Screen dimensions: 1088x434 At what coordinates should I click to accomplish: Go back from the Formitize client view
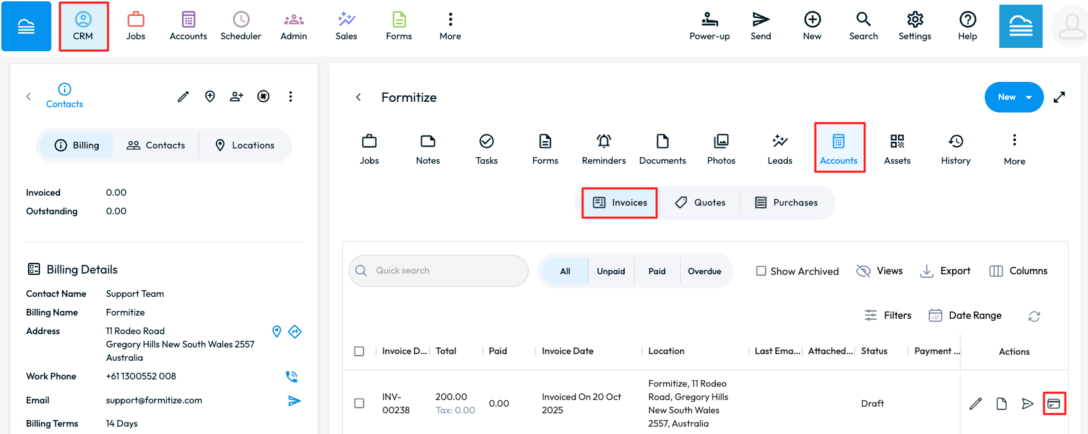pyautogui.click(x=359, y=97)
